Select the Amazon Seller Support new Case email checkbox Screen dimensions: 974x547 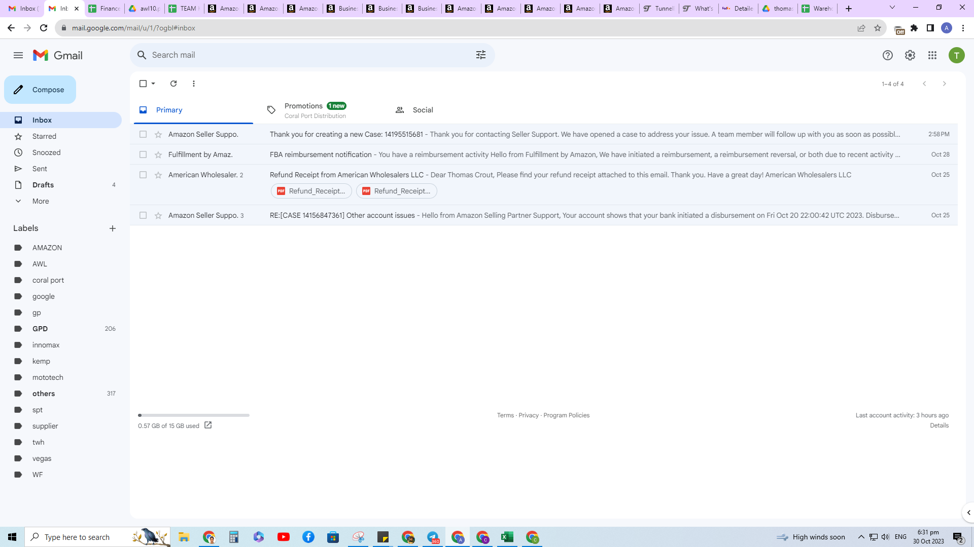coord(143,134)
